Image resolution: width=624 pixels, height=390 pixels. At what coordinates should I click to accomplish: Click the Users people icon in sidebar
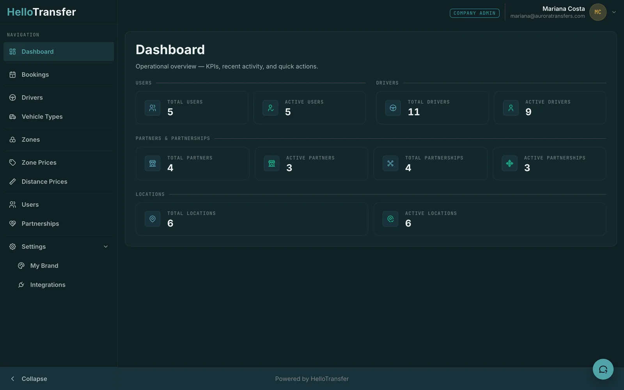(12, 205)
